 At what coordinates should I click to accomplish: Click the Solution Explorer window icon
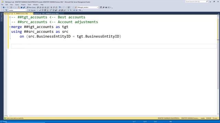point(101,8)
